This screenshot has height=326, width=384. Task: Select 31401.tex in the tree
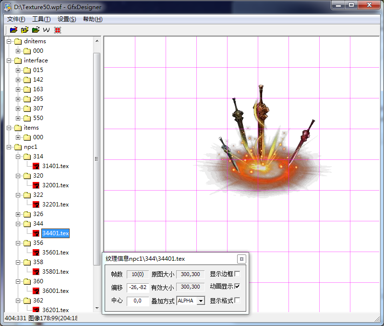pyautogui.click(x=55, y=166)
